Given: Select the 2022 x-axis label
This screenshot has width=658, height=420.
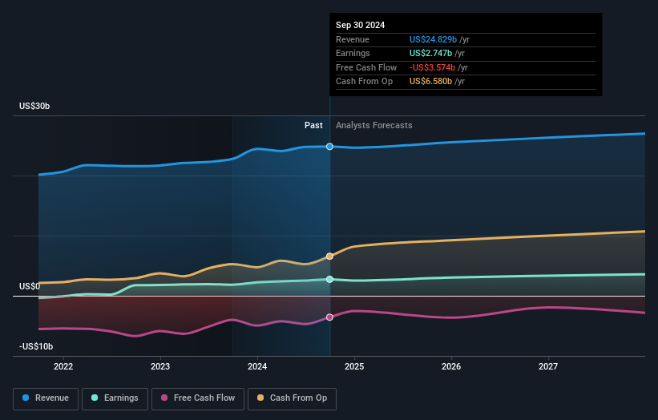Looking at the screenshot, I should point(63,367).
